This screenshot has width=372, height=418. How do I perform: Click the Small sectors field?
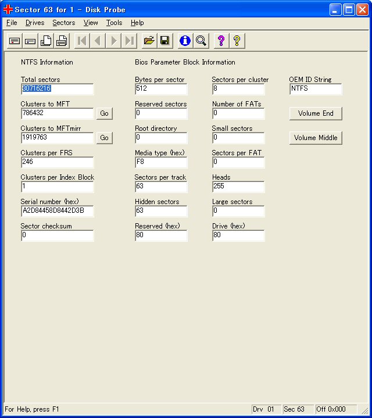238,138
